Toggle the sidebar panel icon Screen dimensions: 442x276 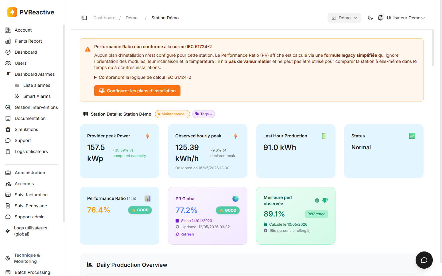pos(84,18)
